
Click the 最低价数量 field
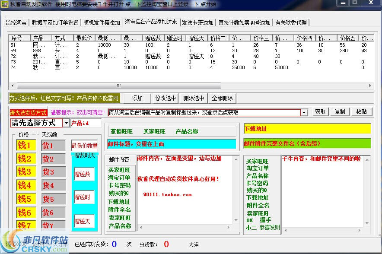click(x=84, y=146)
